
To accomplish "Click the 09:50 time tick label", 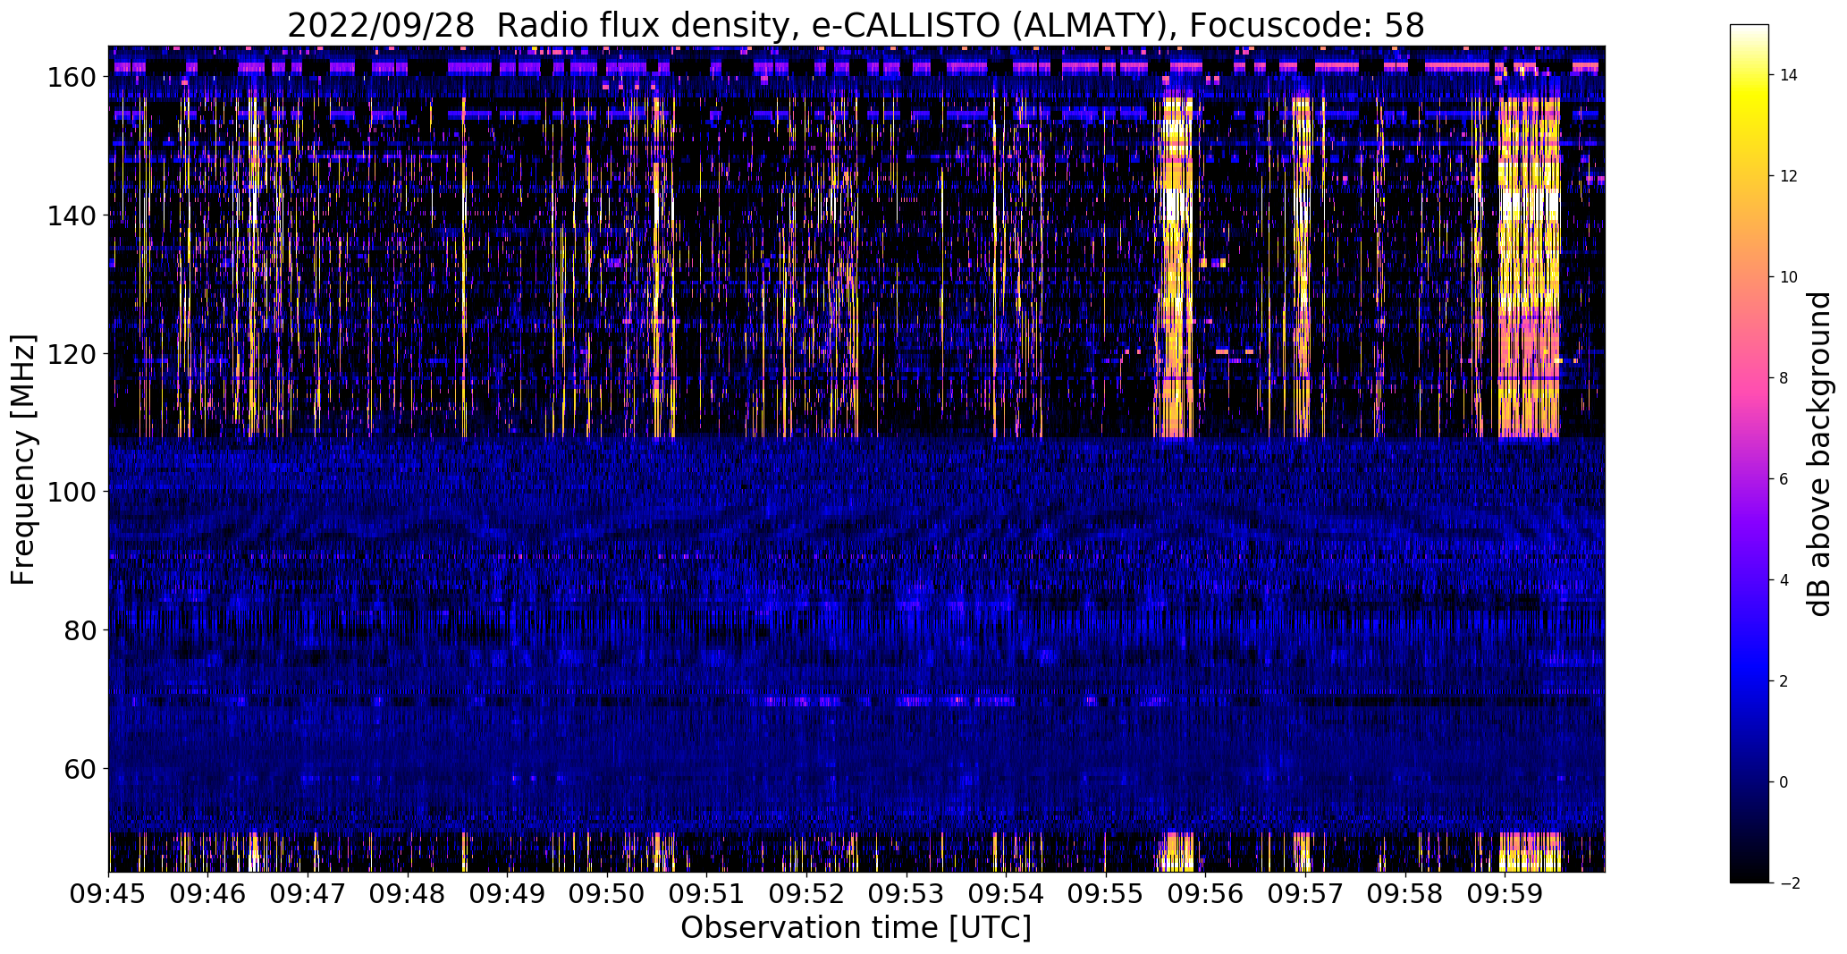I will tap(608, 894).
